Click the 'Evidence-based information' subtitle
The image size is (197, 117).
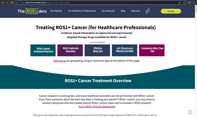[97, 35]
